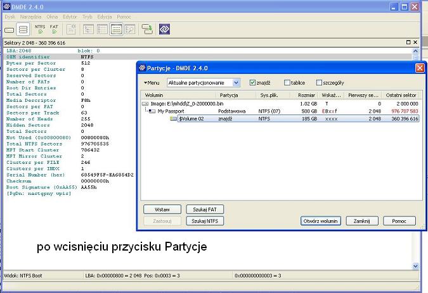The image size is (428, 293).
Task: Click the Partycja column header
Action: pos(236,95)
